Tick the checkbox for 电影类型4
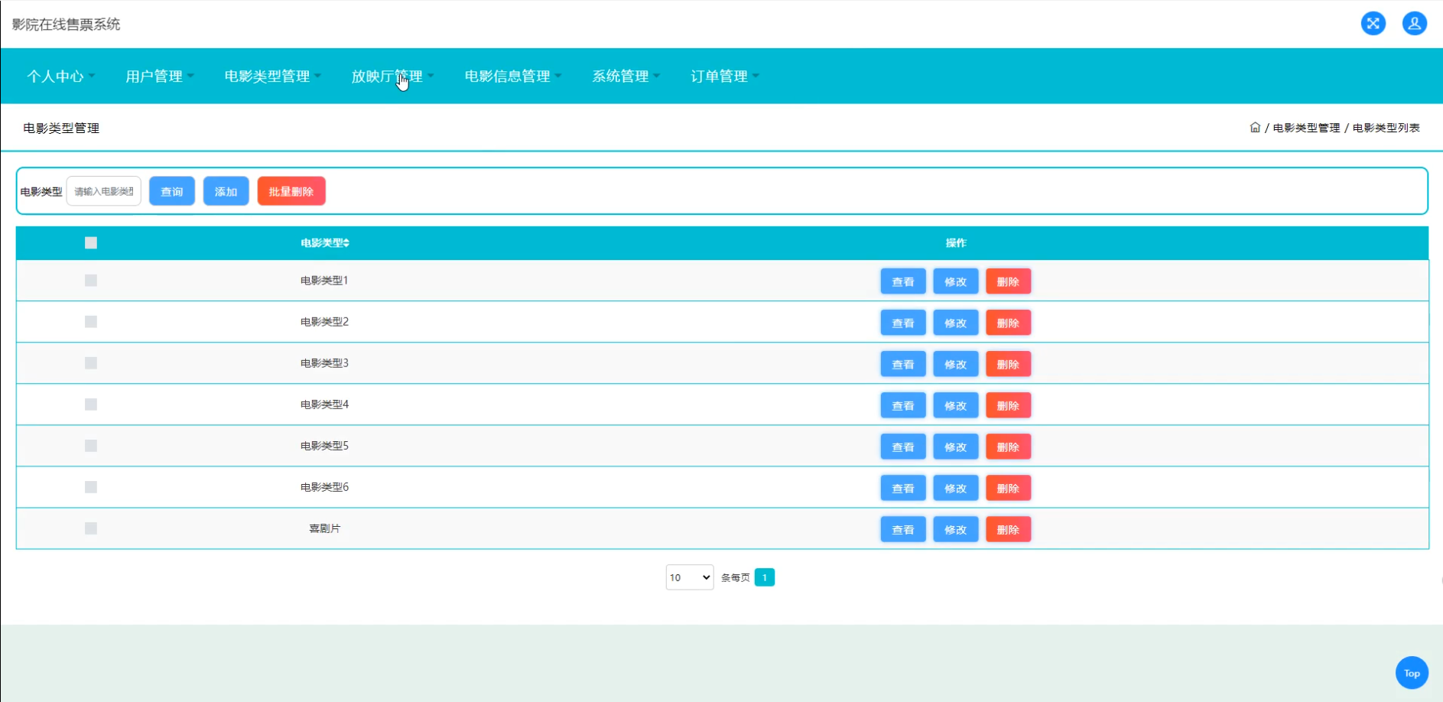 [x=91, y=405]
